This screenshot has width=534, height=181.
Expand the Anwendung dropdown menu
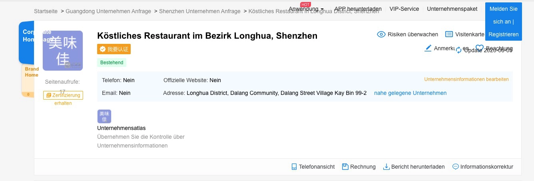306,9
